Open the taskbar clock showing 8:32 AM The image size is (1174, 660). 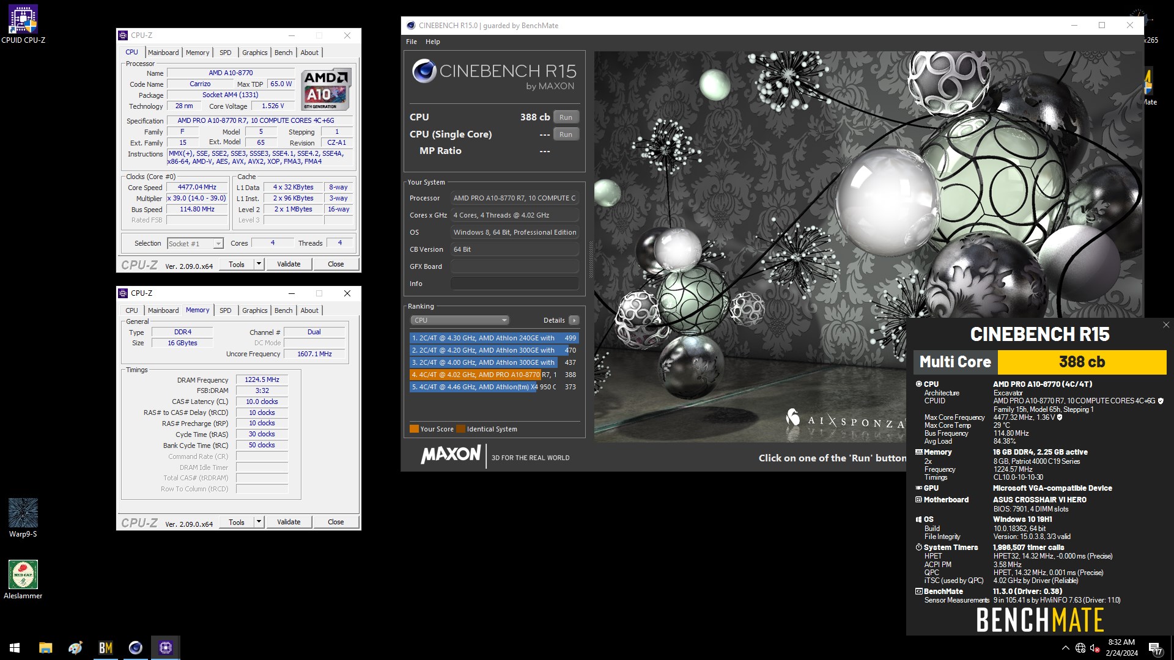[x=1121, y=648]
